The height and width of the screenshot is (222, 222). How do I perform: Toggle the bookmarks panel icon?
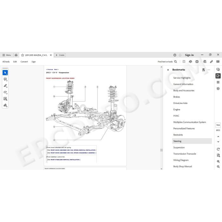click(218, 76)
